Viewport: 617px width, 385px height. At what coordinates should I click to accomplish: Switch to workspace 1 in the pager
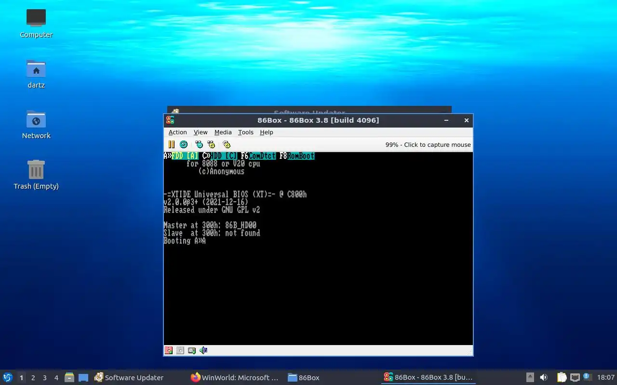point(21,378)
